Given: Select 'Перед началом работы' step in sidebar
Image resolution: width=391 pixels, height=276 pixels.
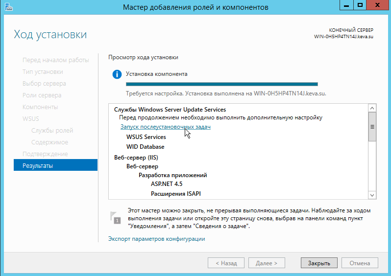Looking at the screenshot, I should point(55,60).
